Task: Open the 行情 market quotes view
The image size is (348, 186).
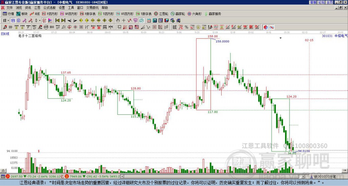Action: (8, 14)
